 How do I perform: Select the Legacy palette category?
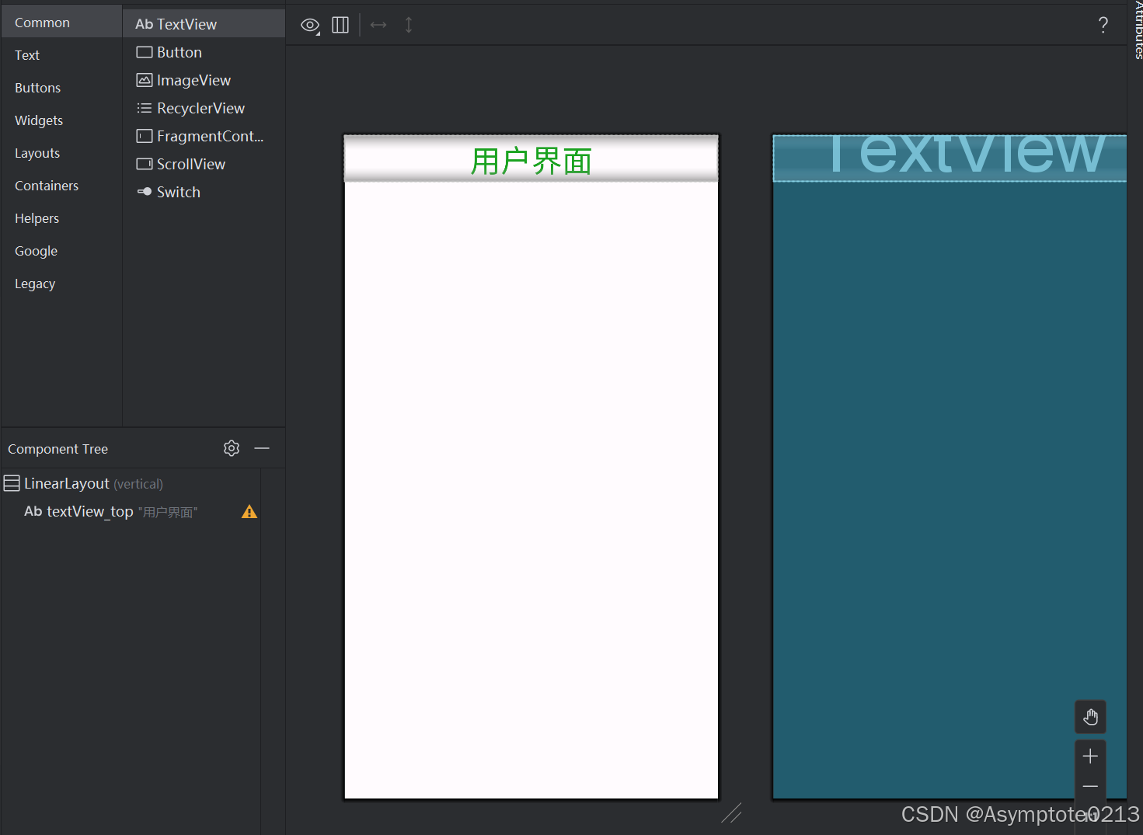click(61, 284)
